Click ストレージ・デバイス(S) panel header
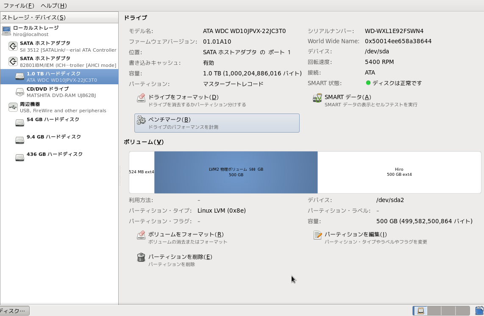The image size is (484, 316). [59, 17]
